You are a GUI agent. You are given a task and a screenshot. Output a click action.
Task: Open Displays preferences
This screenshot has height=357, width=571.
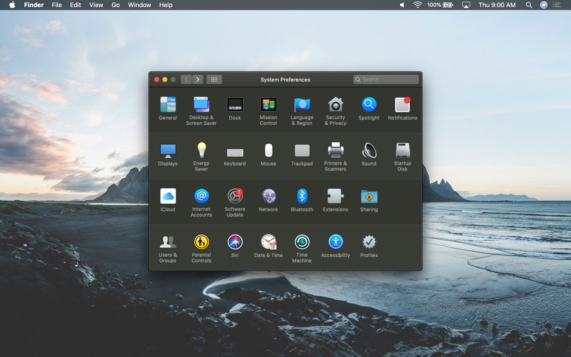click(x=168, y=152)
